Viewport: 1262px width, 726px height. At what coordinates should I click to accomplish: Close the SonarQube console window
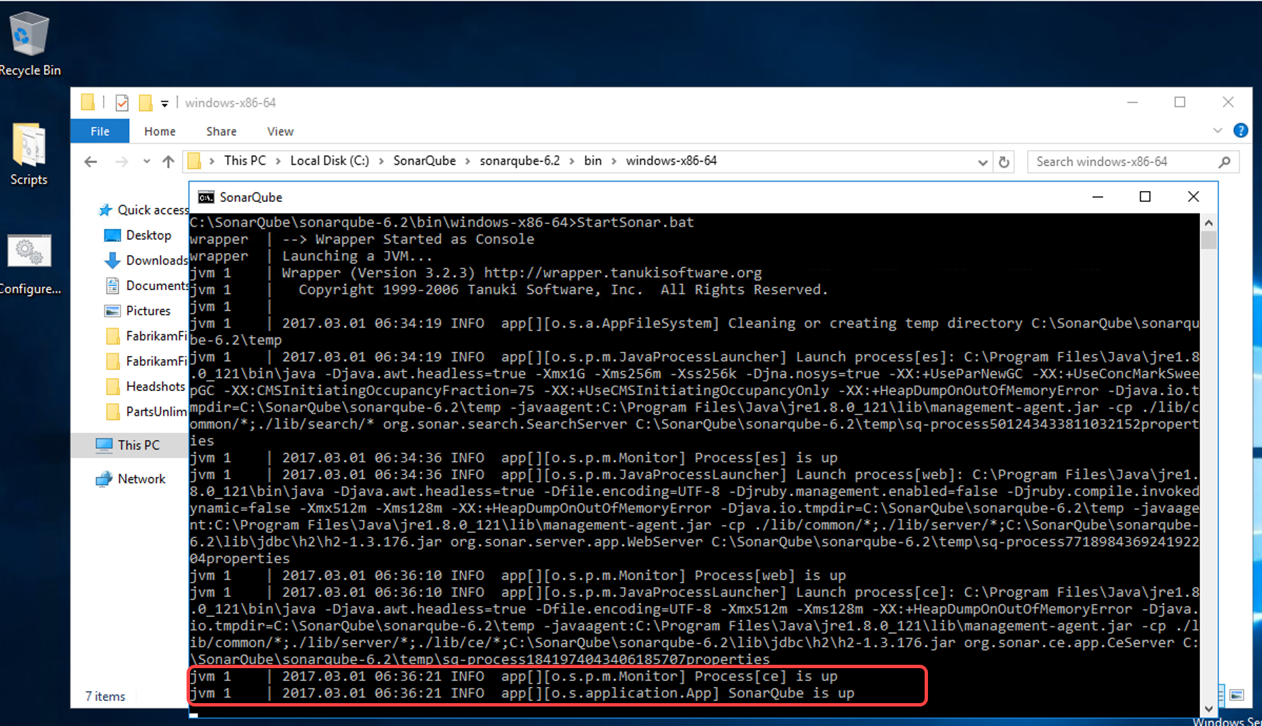[1193, 196]
